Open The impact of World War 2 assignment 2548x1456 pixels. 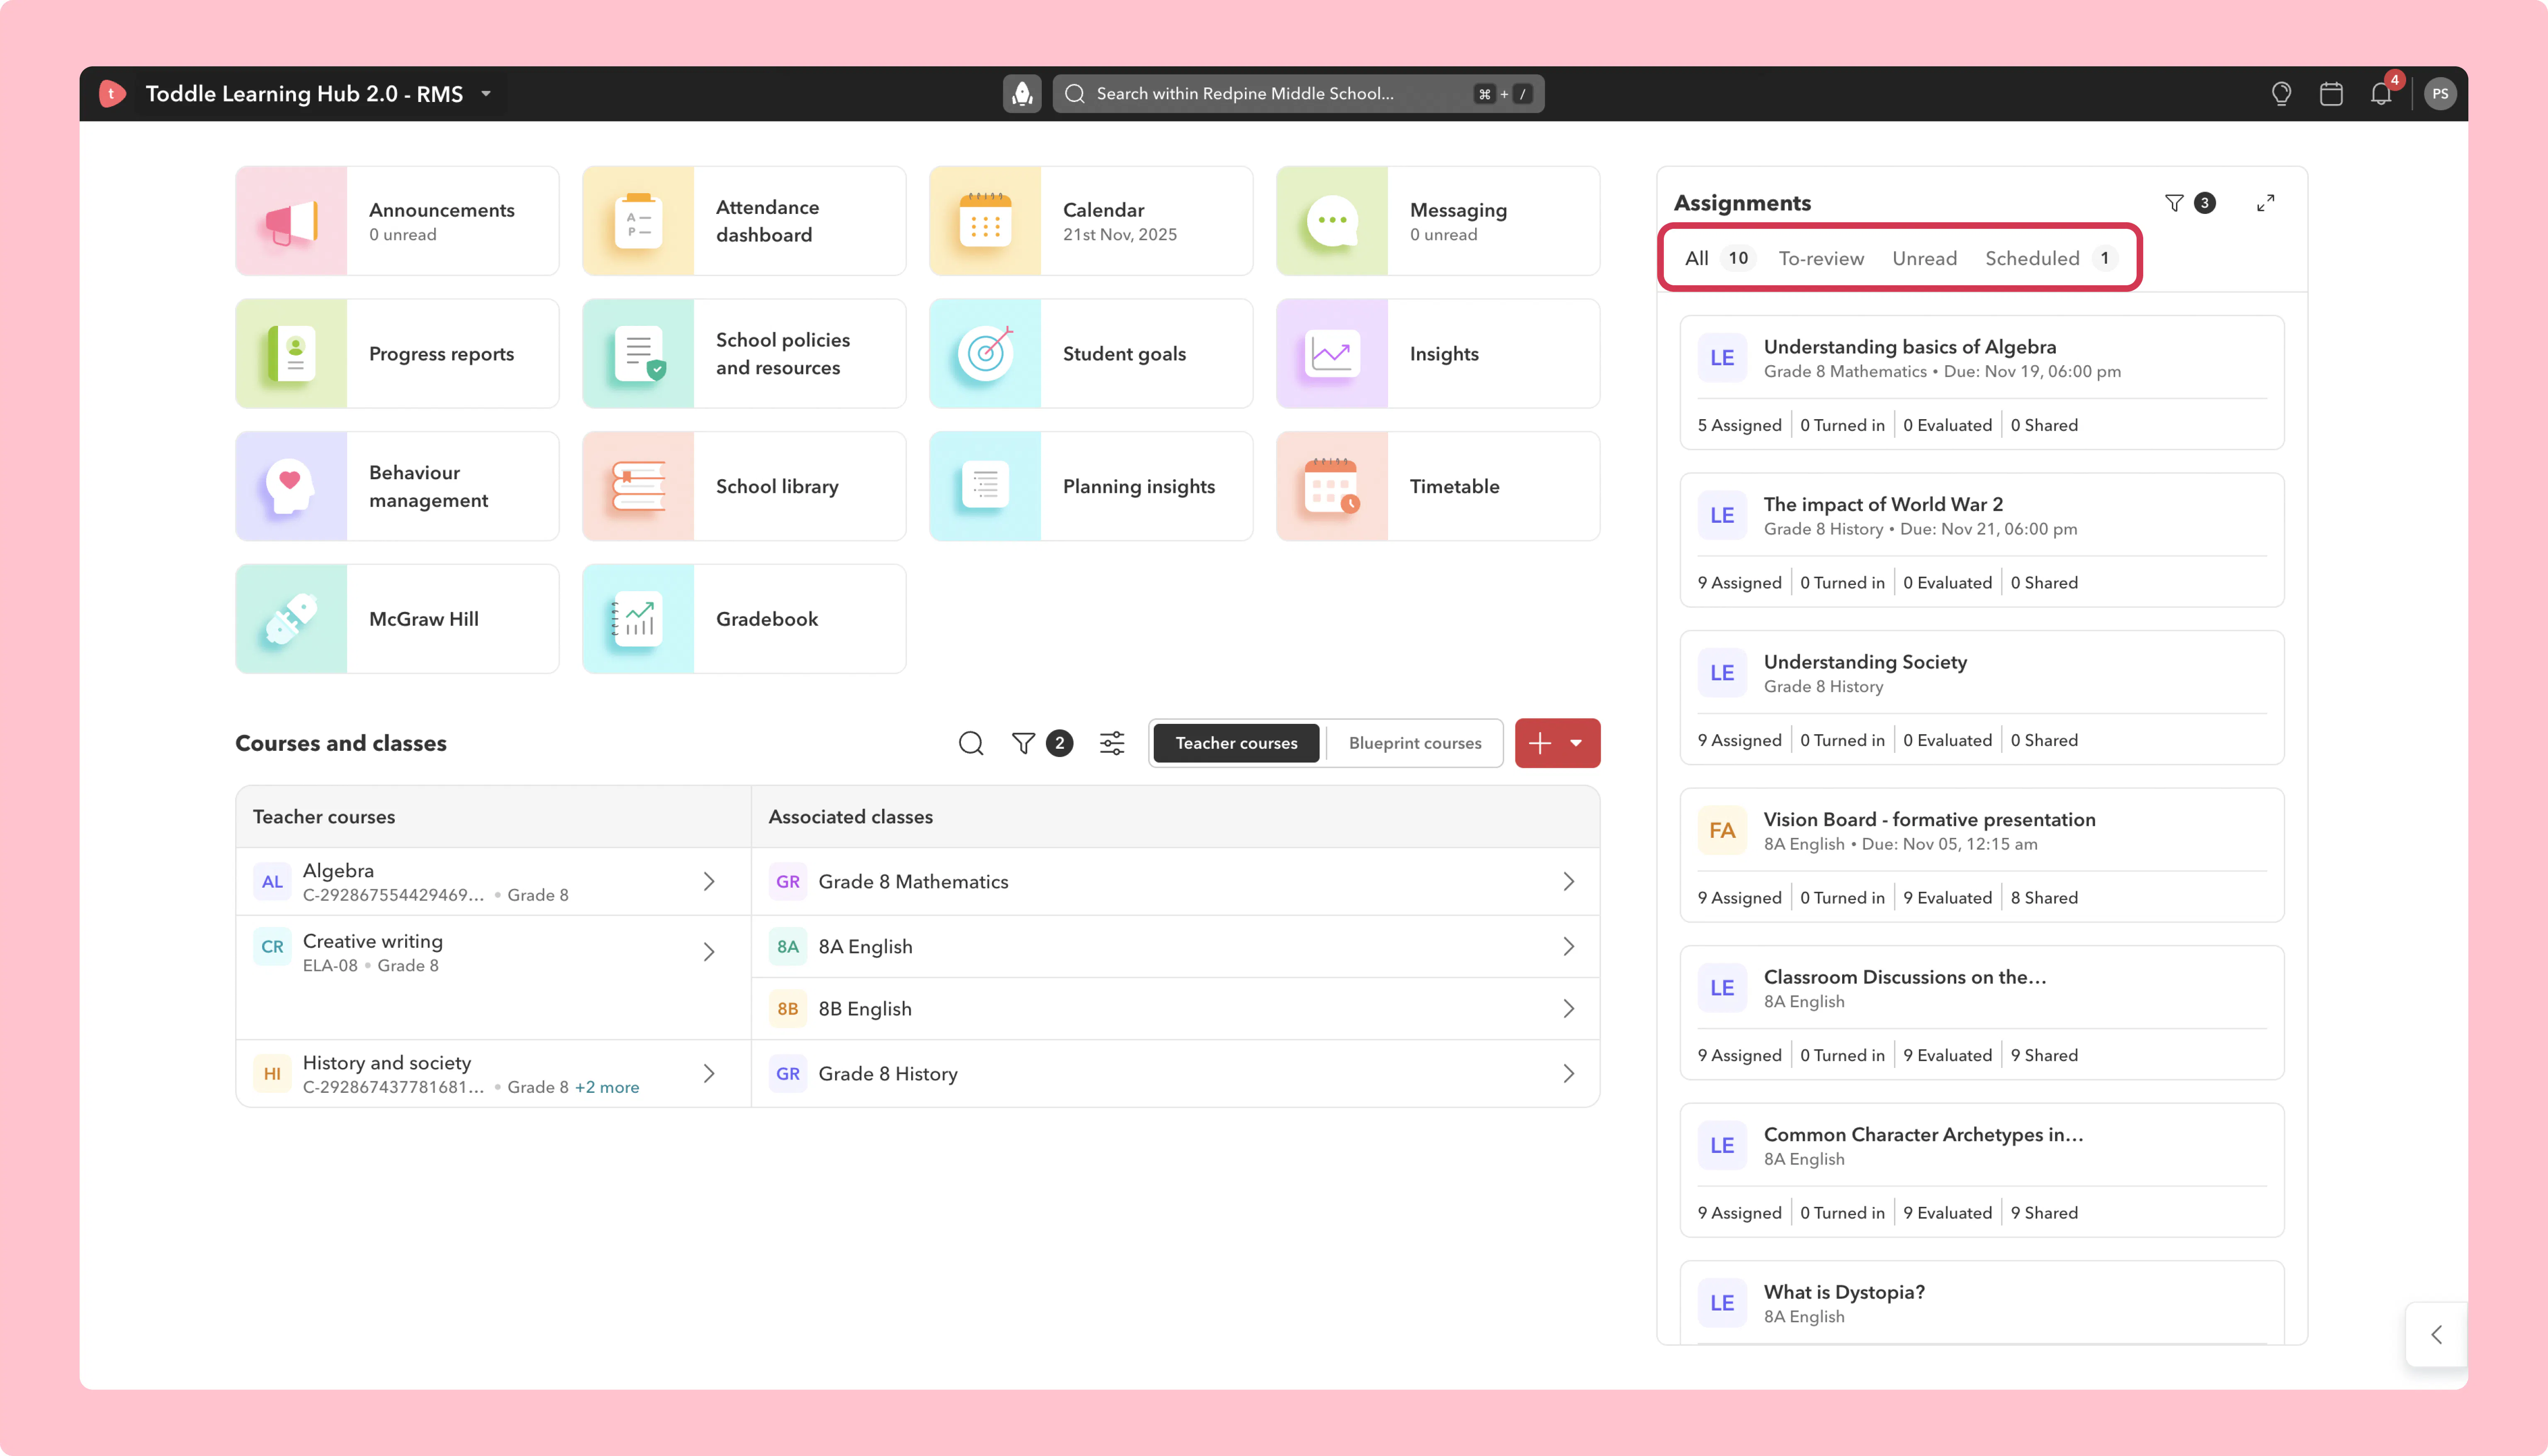pyautogui.click(x=1981, y=540)
